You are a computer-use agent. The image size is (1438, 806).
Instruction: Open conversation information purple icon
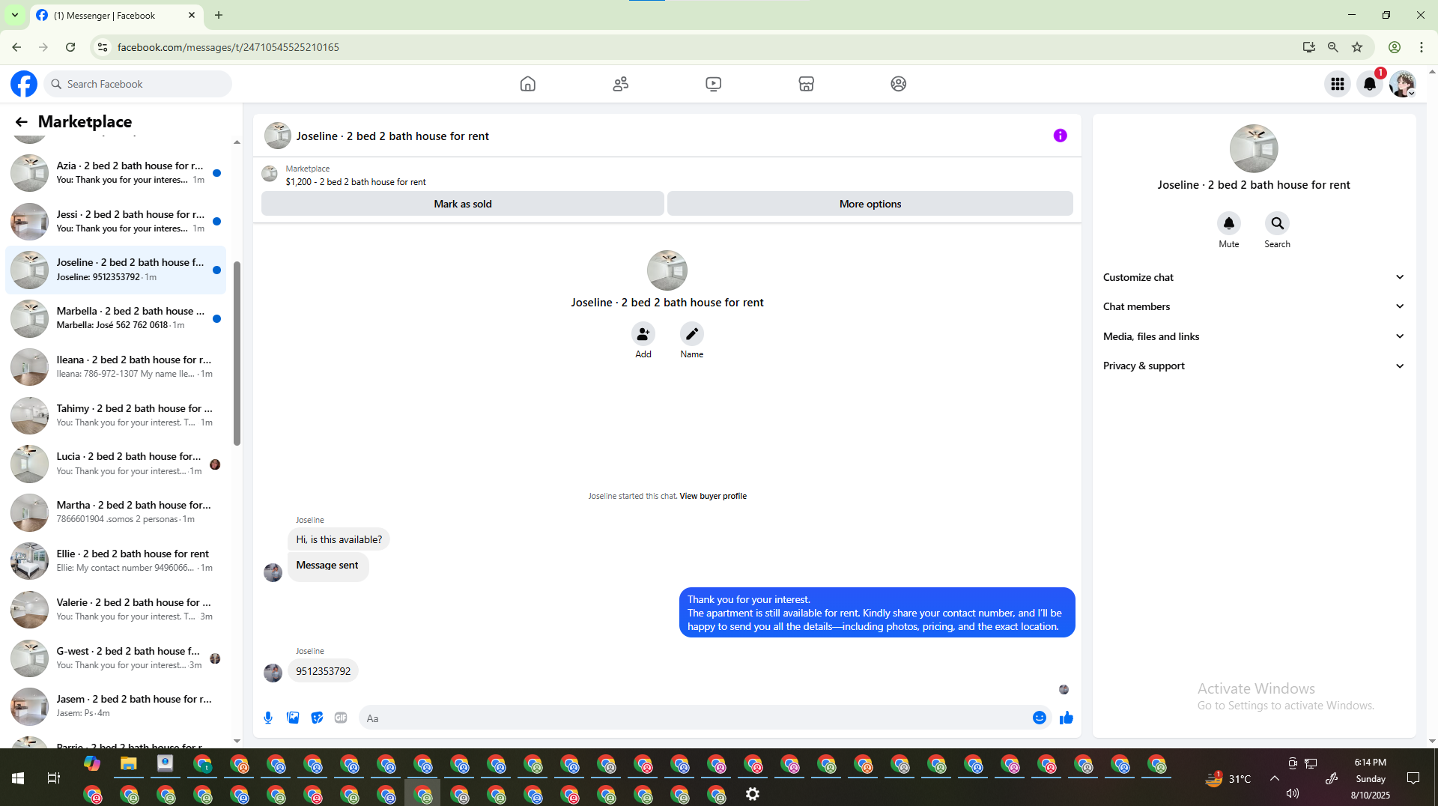[x=1060, y=136]
